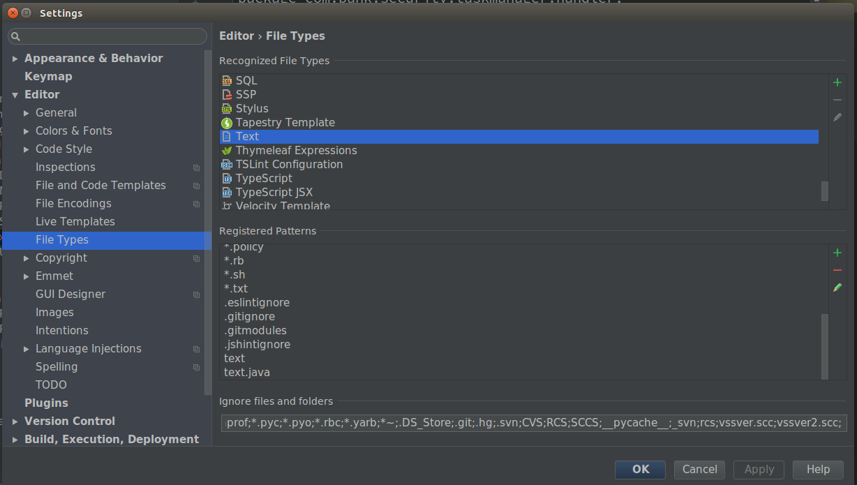Click the green edit pattern pencil icon
Screen dimensions: 857x485
point(837,288)
